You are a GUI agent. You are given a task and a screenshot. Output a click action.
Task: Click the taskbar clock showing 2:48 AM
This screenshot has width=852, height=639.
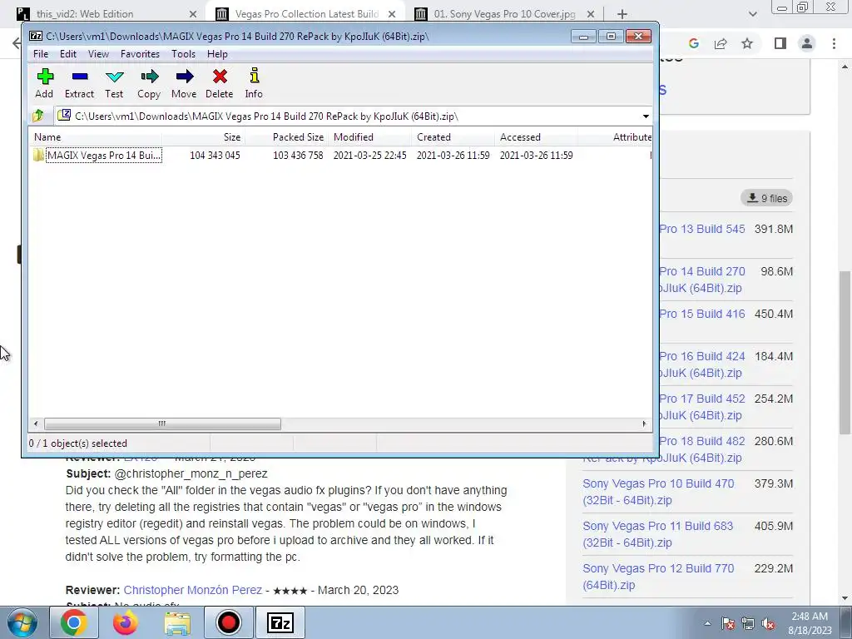click(x=810, y=622)
